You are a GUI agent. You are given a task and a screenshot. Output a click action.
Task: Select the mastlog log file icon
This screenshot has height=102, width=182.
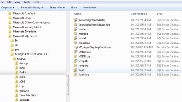76,34
